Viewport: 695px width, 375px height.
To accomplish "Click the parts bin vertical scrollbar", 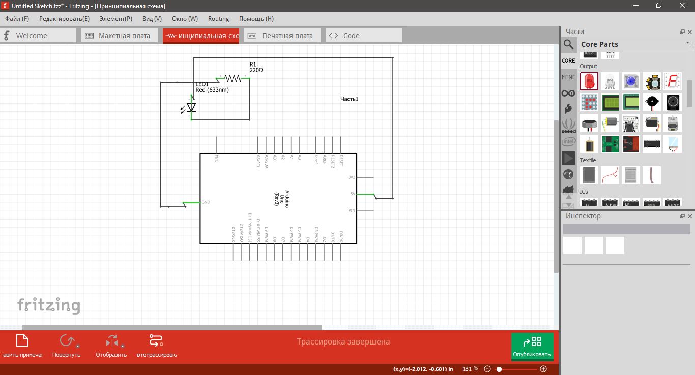I will coord(689,94).
